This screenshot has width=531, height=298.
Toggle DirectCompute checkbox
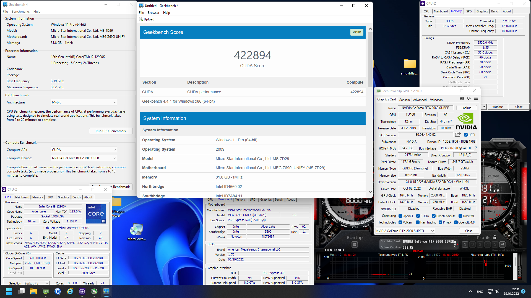(x=434, y=216)
